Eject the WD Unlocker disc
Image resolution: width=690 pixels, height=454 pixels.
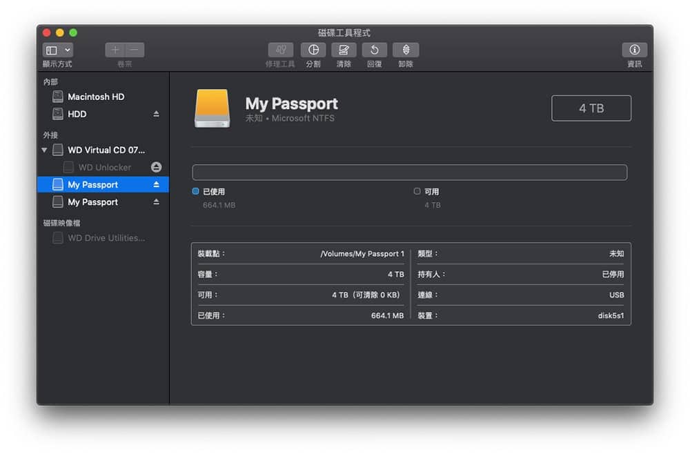(x=156, y=167)
